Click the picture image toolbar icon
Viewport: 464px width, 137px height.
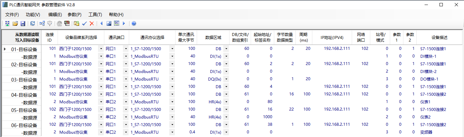point(109,23)
